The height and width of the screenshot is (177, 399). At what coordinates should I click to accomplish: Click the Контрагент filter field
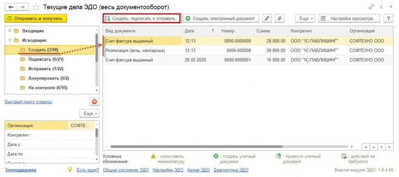49,135
